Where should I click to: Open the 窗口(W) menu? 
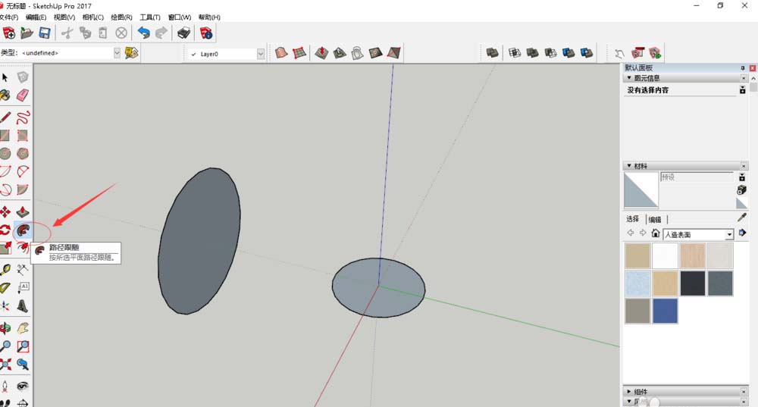click(x=180, y=17)
